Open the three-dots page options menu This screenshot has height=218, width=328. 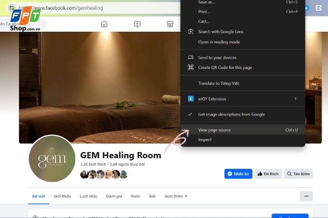point(306,196)
